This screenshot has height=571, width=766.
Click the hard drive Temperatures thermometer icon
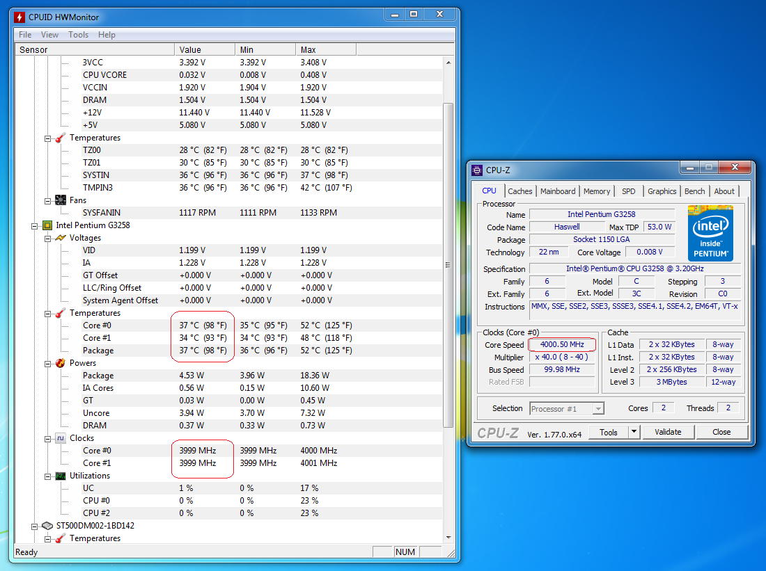pyautogui.click(x=61, y=538)
